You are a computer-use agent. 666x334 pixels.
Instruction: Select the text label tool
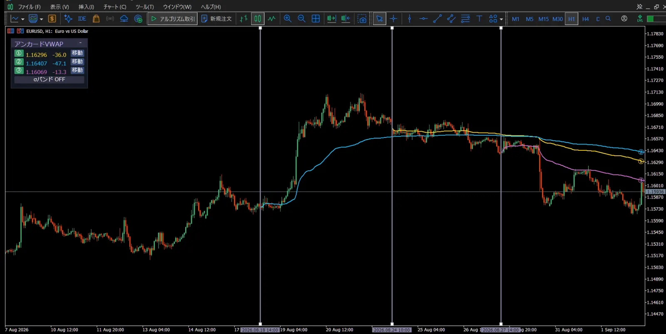479,19
